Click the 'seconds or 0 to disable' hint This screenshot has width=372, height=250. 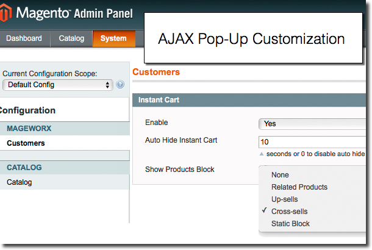click(x=315, y=154)
